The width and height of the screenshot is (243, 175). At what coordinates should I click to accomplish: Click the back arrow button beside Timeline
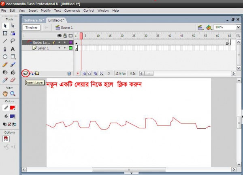click(x=46, y=28)
